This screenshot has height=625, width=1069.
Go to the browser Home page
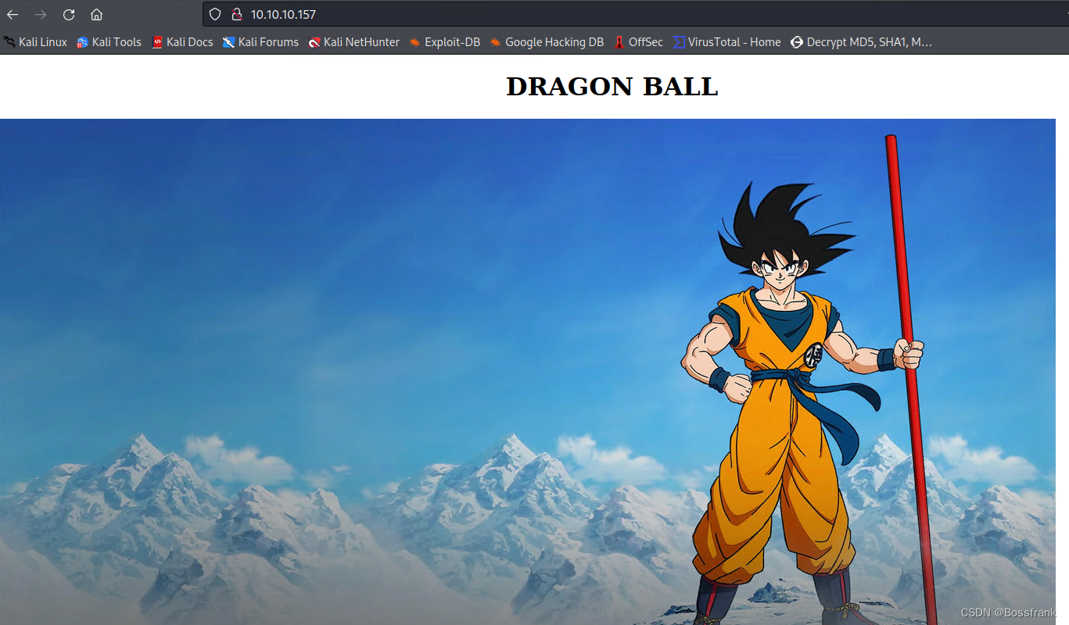96,15
